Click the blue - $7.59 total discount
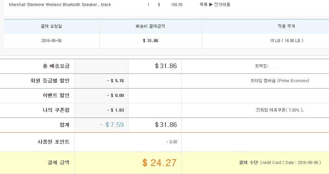The height and width of the screenshot is (174, 329). click(112, 125)
